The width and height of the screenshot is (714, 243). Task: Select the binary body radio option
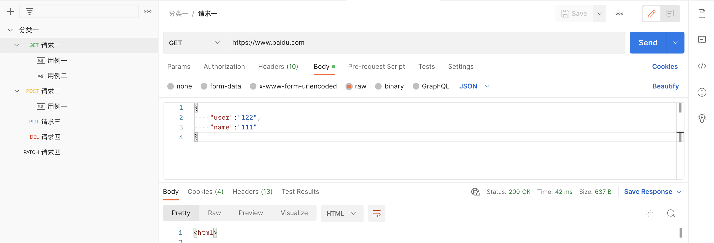click(378, 86)
